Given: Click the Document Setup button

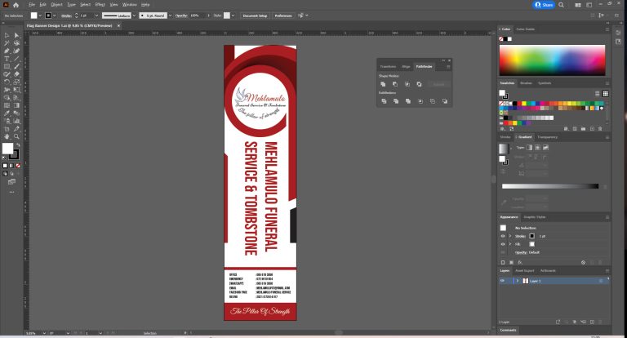Looking at the screenshot, I should pos(254,15).
